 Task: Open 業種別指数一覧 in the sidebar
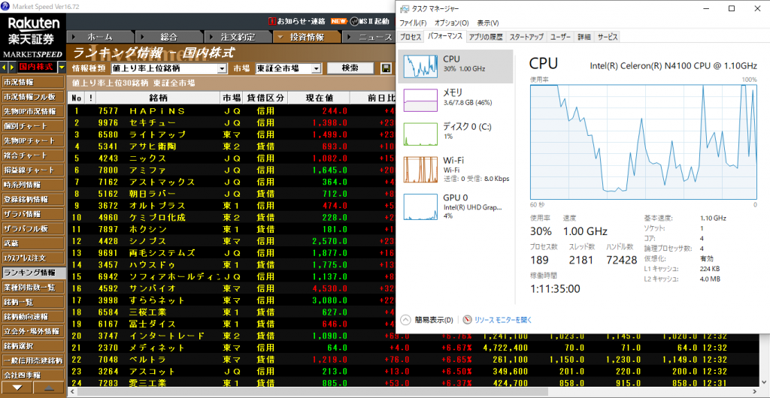(33, 287)
